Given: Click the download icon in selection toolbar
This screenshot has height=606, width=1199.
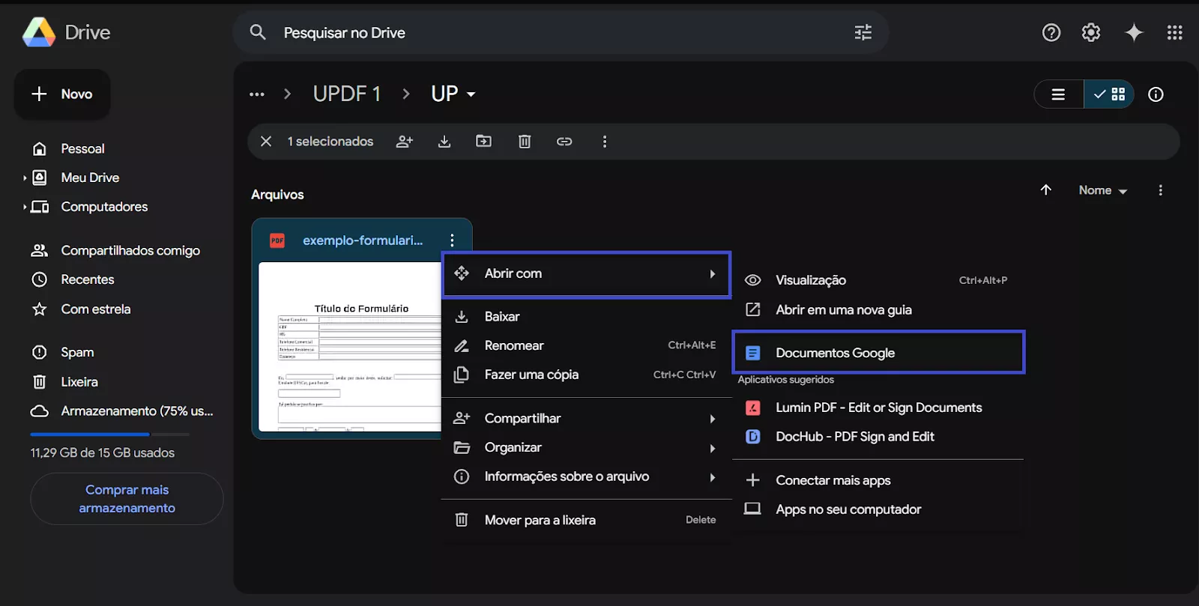Looking at the screenshot, I should [444, 142].
